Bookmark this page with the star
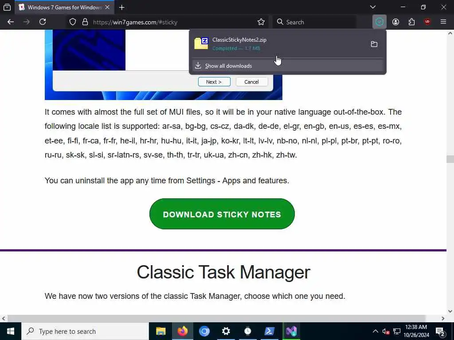This screenshot has width=454, height=340. click(x=261, y=22)
